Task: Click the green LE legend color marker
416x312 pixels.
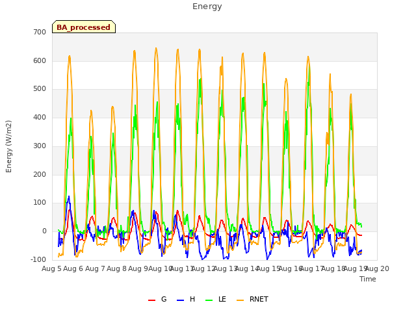Action: 209,300
